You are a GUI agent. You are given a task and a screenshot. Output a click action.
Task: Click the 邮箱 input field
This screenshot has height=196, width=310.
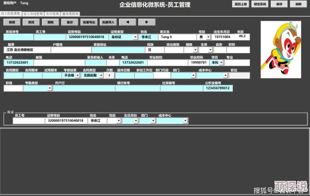59,62
